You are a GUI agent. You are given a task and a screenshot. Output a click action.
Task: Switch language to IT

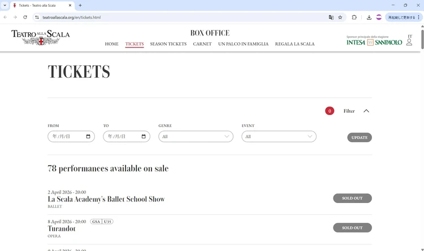click(x=410, y=36)
